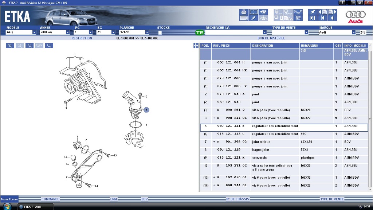373x210 pixels.
Task: Toggle the Stocks checkbox
Action: (160, 32)
